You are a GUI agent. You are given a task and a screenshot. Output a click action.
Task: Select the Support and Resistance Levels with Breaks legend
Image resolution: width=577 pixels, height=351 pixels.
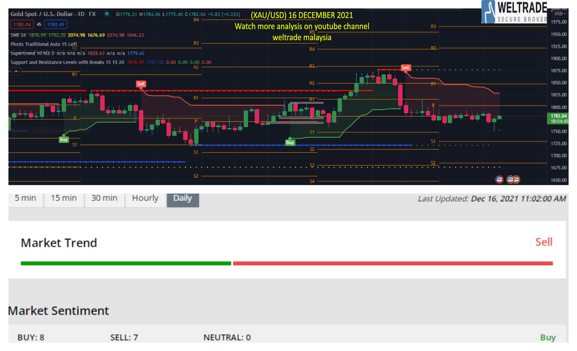67,62
